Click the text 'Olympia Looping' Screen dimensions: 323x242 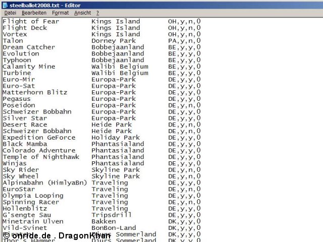[33, 196]
